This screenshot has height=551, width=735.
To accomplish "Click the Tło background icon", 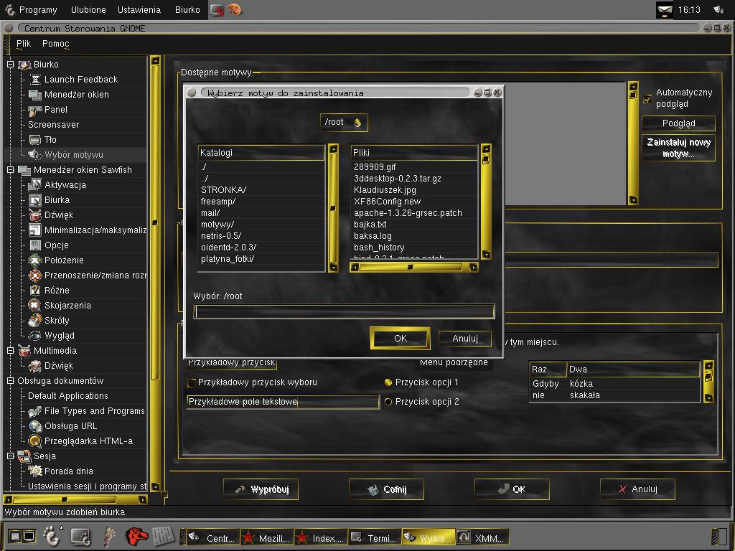I will [35, 140].
